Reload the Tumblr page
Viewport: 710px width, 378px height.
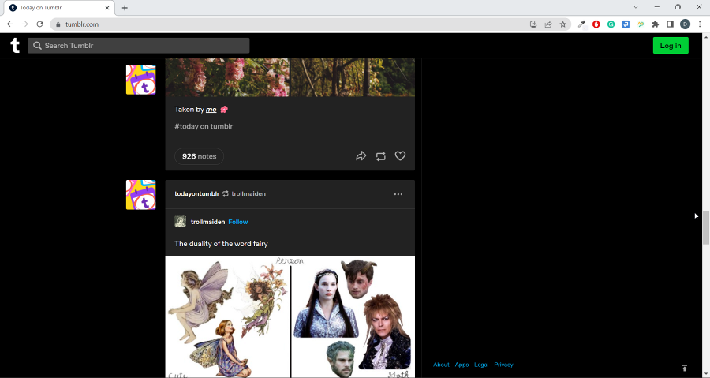point(40,24)
